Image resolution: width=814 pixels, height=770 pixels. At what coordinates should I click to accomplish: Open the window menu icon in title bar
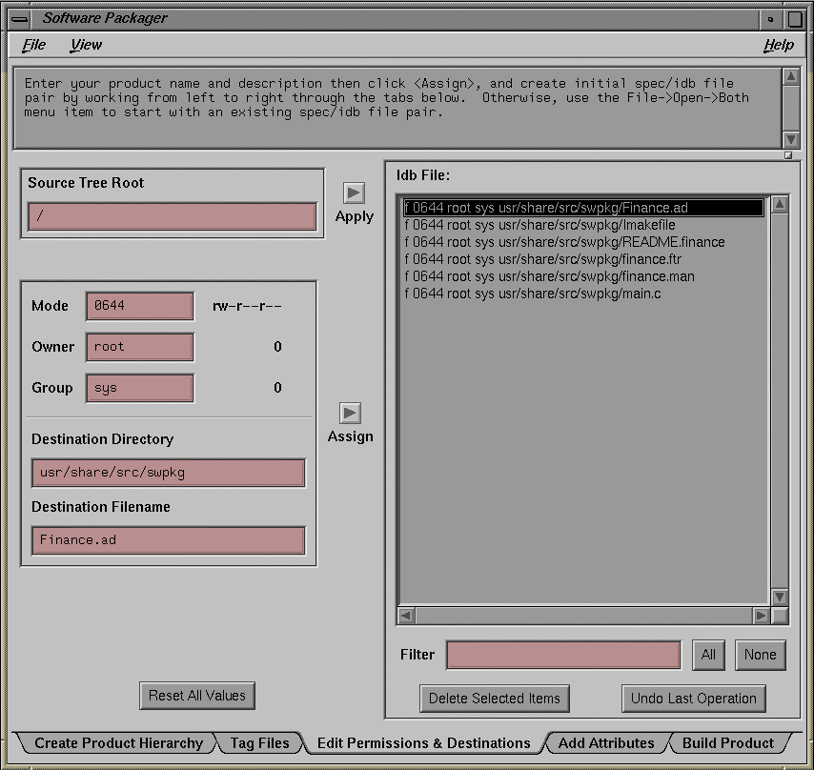[19, 18]
